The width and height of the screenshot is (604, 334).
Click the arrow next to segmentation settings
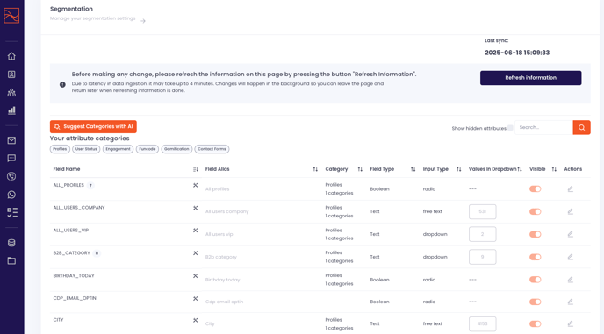[x=143, y=21]
